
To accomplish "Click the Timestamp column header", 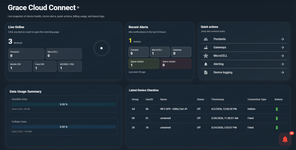I will 218,99.
